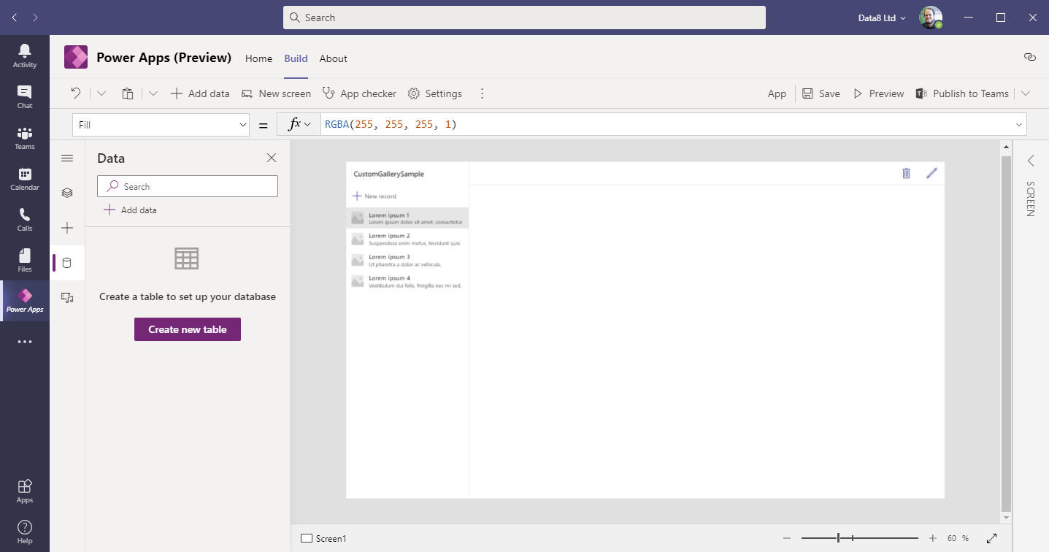
Task: Go to Teams in the left rail
Action: 25,137
